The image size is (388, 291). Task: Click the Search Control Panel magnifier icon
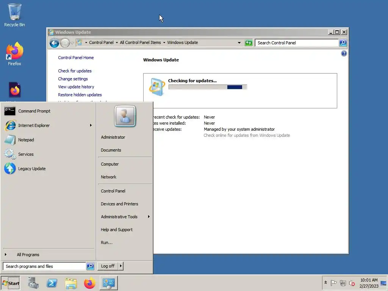pyautogui.click(x=343, y=43)
